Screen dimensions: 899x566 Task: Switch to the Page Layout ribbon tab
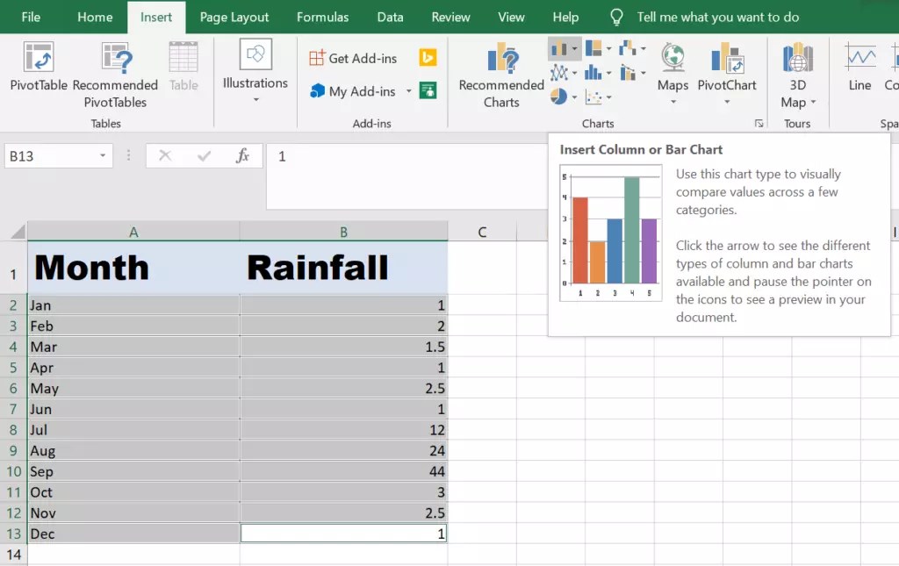tap(234, 17)
